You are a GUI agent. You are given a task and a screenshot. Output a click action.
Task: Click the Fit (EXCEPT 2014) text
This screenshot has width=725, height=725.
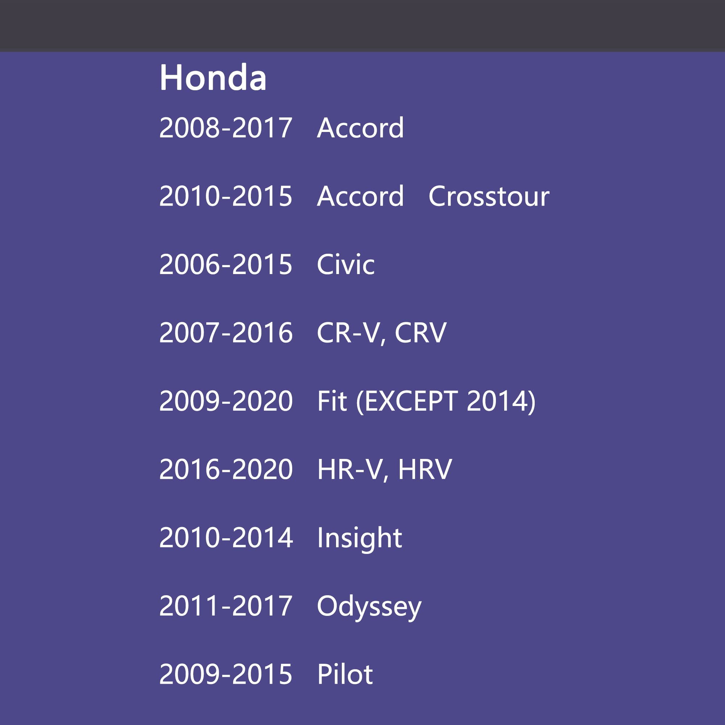[426, 401]
